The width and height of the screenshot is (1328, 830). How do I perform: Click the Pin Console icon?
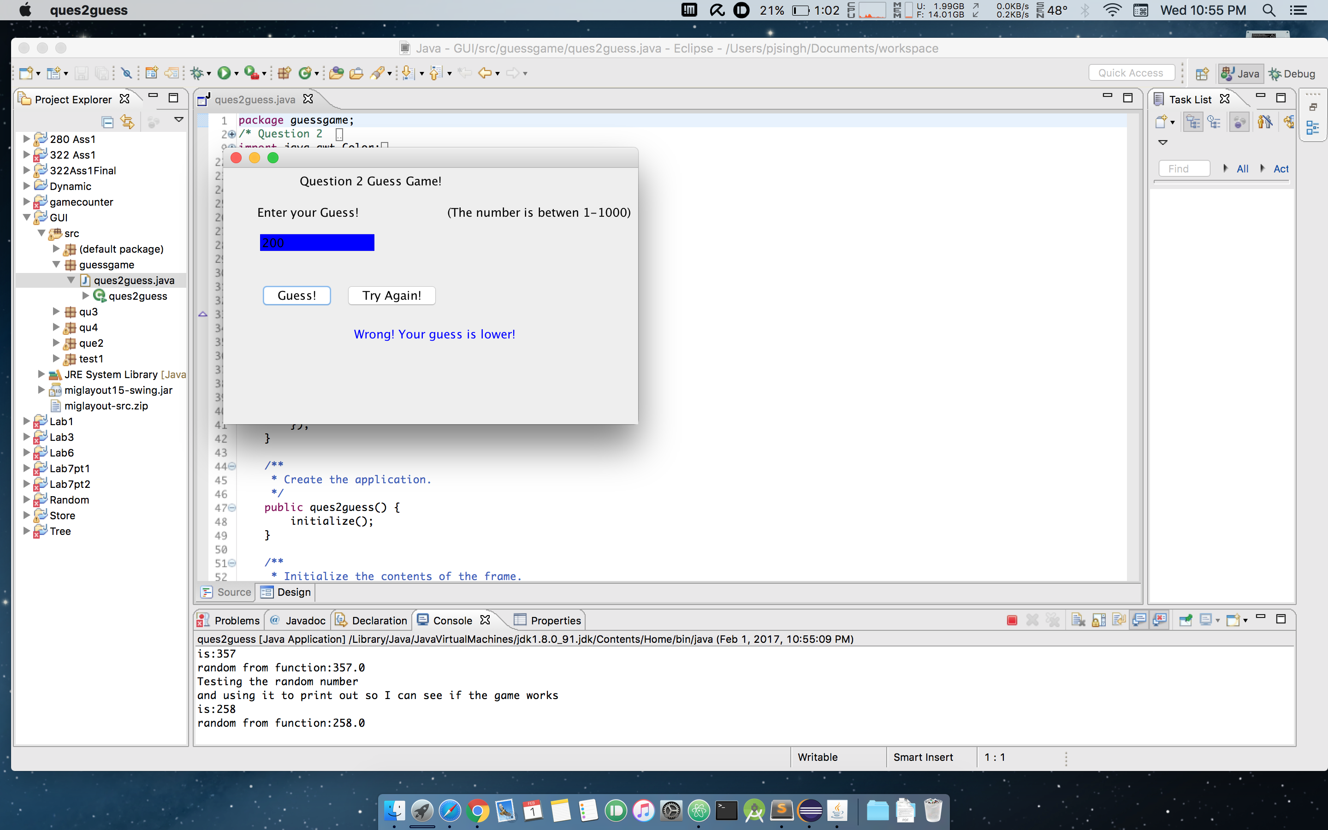[x=1186, y=620]
